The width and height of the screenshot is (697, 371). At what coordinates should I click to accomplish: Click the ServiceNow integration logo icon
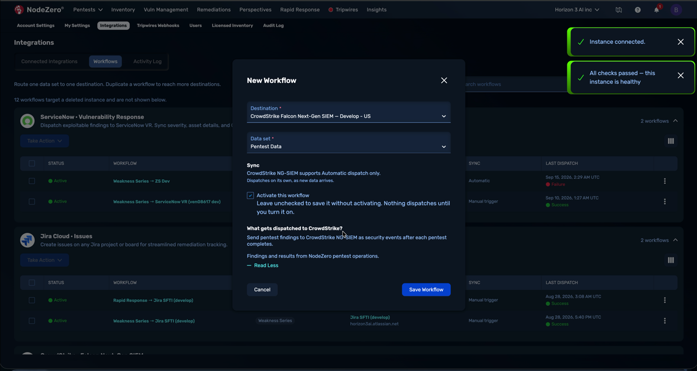point(27,121)
